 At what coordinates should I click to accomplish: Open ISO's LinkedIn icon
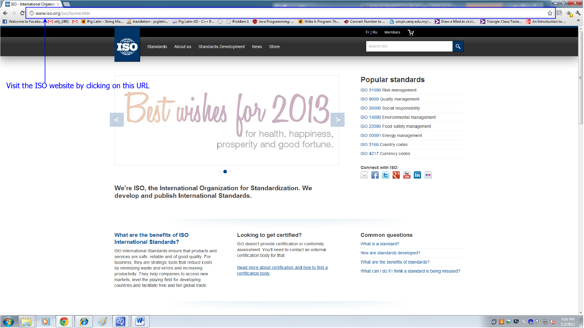pos(417,175)
